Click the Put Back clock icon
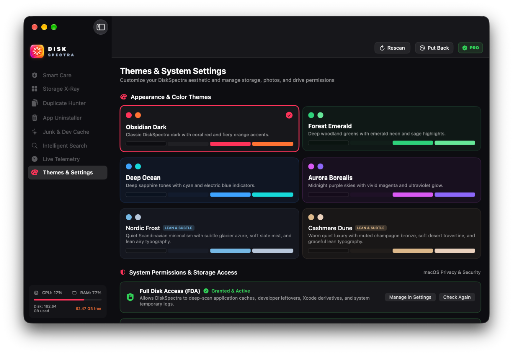This screenshot has width=513, height=354. coord(422,48)
